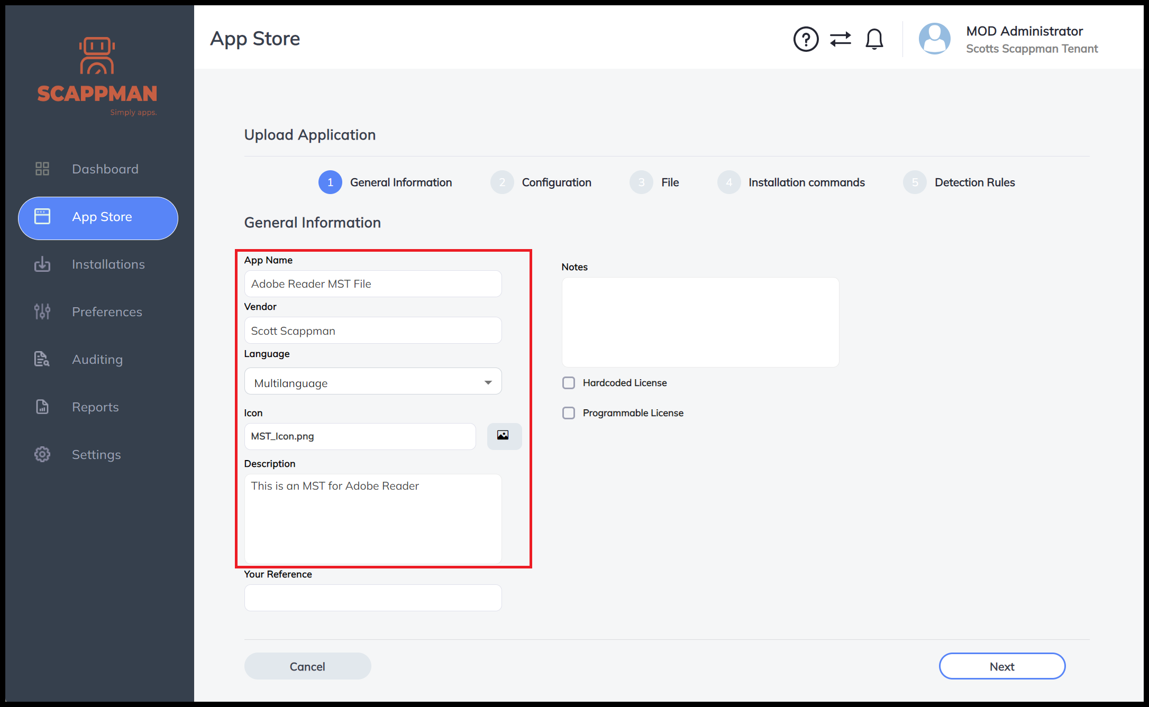Image resolution: width=1149 pixels, height=707 pixels.
Task: Enable Hardcoded License checkbox
Action: click(x=569, y=383)
